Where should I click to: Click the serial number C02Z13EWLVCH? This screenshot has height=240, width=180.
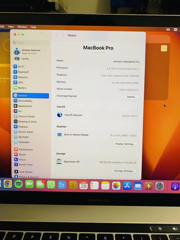tap(129, 90)
